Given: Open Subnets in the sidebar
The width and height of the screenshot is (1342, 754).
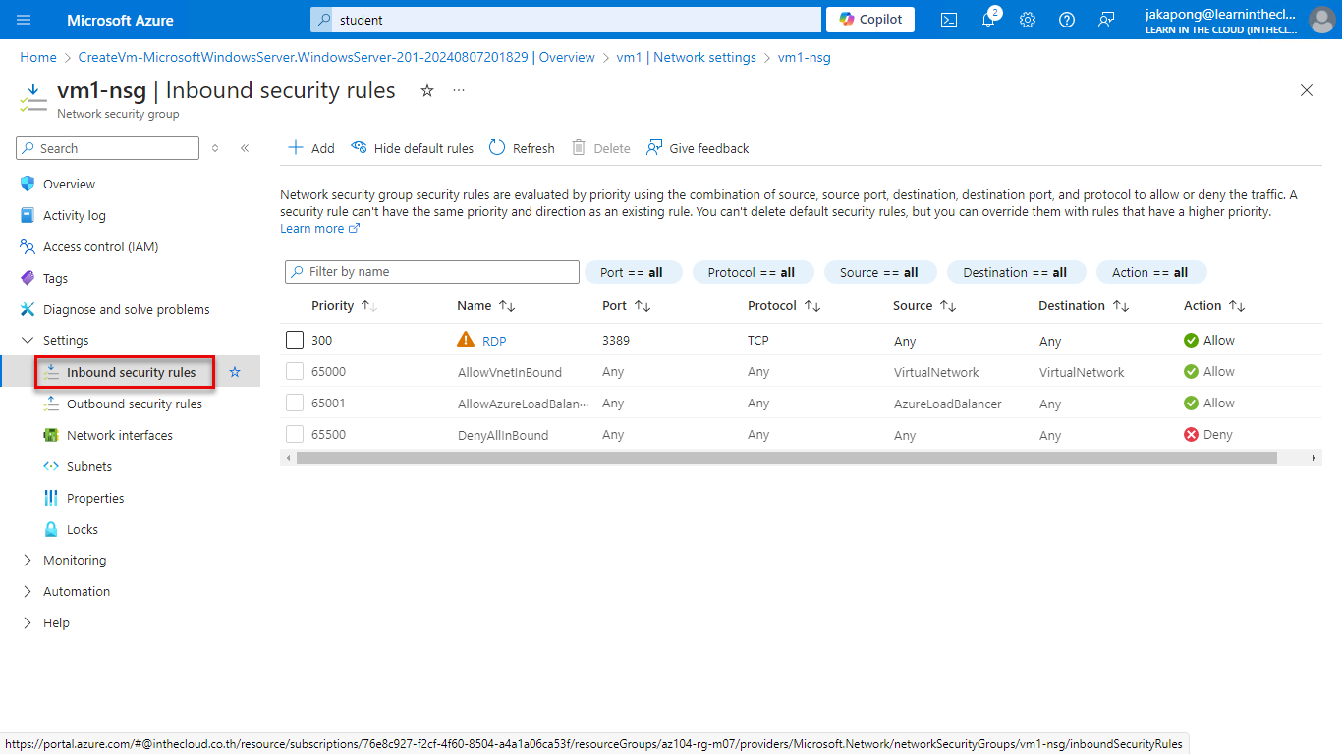Looking at the screenshot, I should click(88, 466).
